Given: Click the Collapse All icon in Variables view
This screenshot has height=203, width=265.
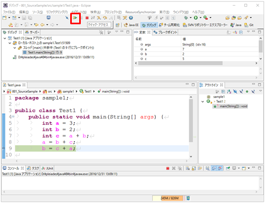Looking at the screenshot, I should (x=241, y=32).
